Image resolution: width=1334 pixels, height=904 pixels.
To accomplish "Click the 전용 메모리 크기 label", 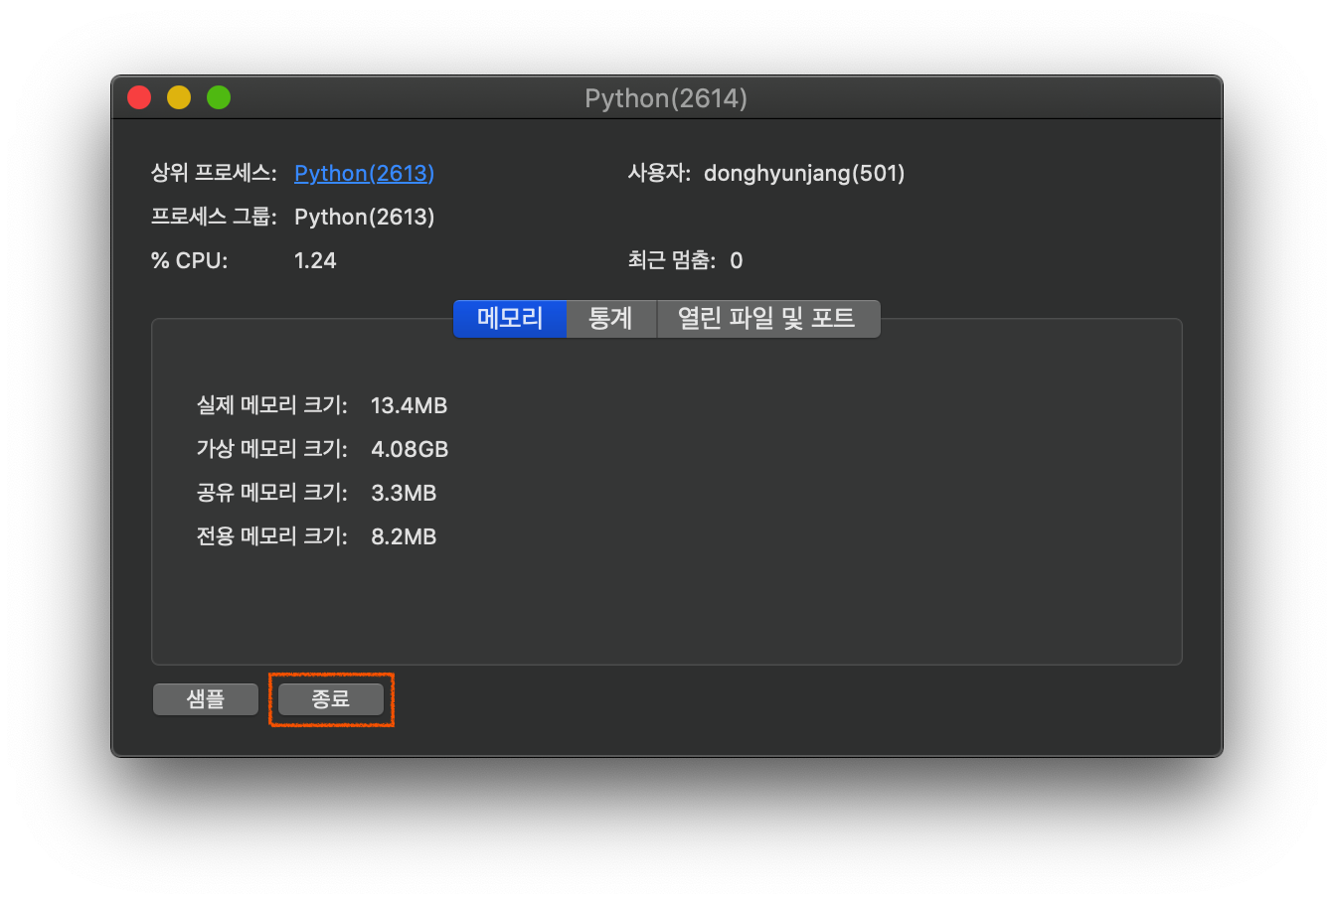I will pyautogui.click(x=272, y=536).
